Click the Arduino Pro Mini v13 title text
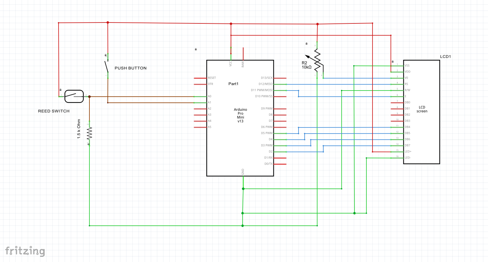Image resolution: width=488 pixels, height=262 pixels. [241, 115]
